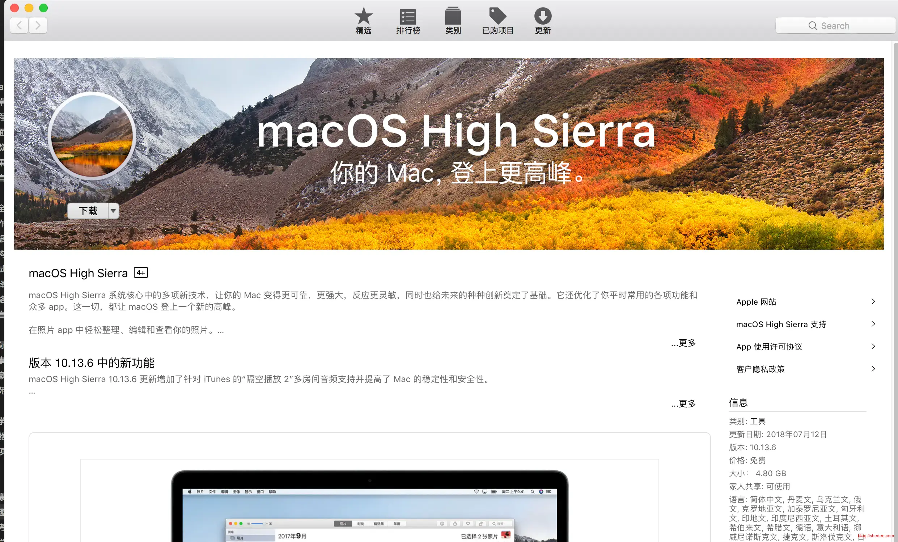Click the forward navigation arrow
The width and height of the screenshot is (898, 542).
pyautogui.click(x=38, y=25)
